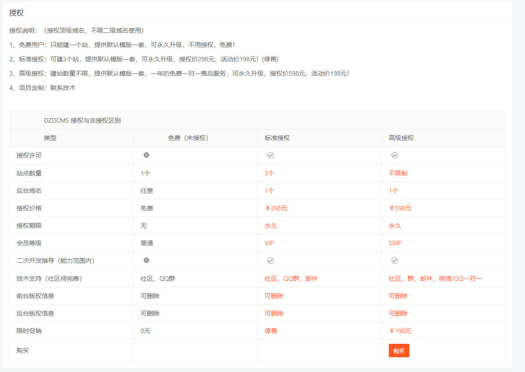
Task: Click the ¥198元 promotion price cell
Action: point(400,330)
